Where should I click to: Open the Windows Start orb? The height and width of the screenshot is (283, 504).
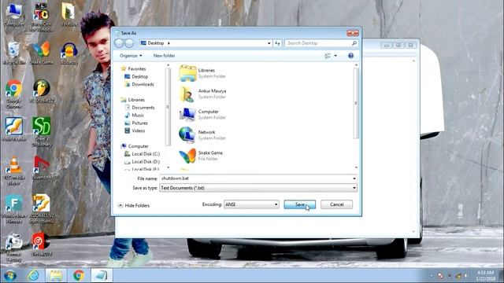coord(10,276)
